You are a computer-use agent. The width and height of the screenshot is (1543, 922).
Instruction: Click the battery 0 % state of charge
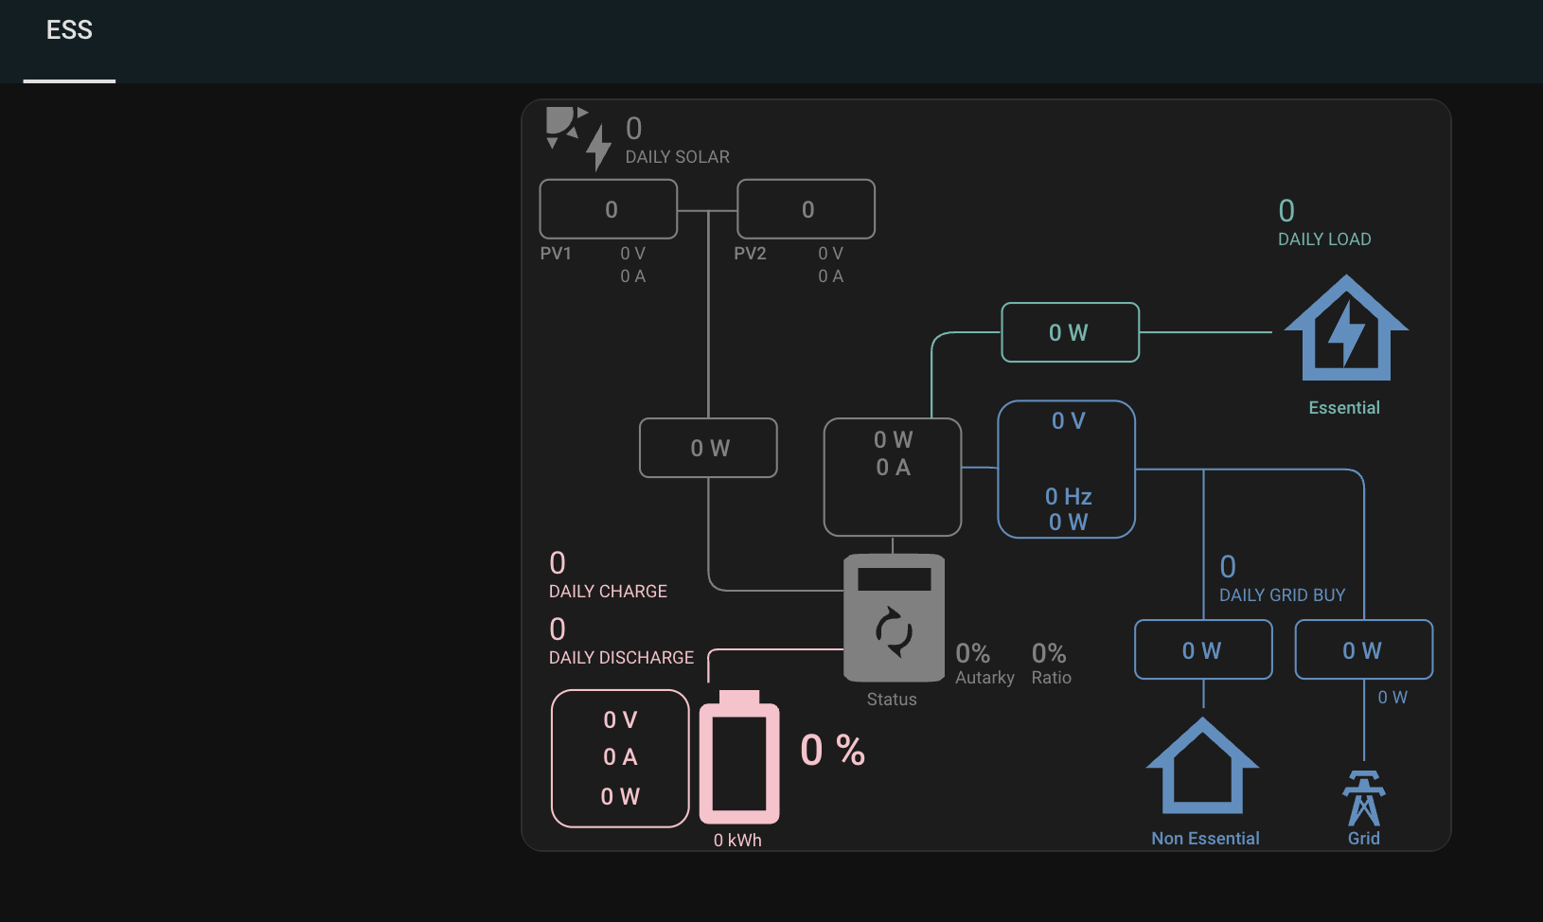832,751
